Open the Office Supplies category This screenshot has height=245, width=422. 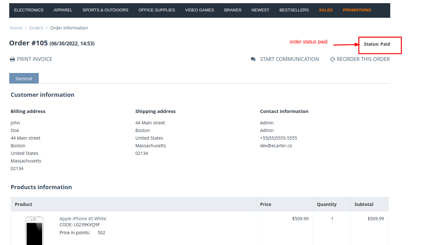pos(157,10)
